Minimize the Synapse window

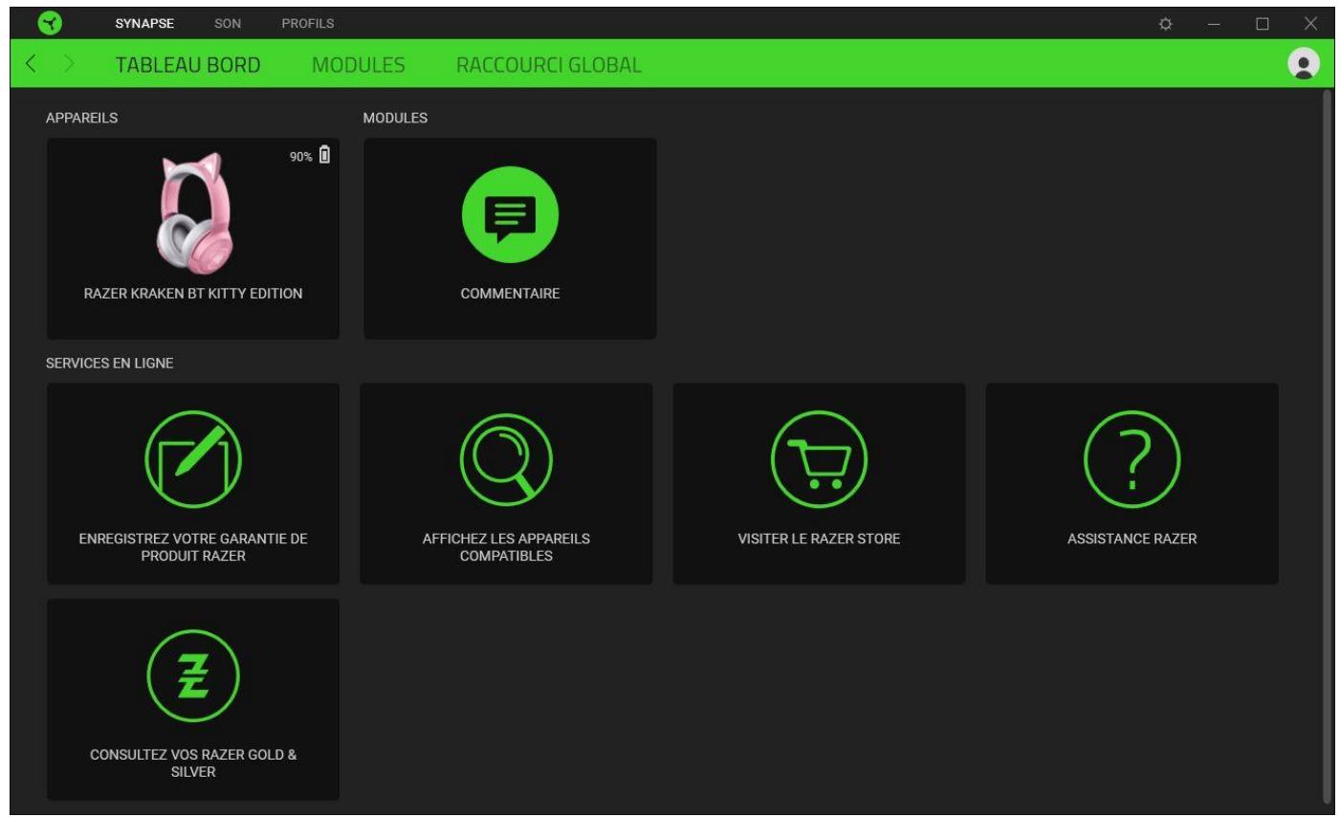1214,24
